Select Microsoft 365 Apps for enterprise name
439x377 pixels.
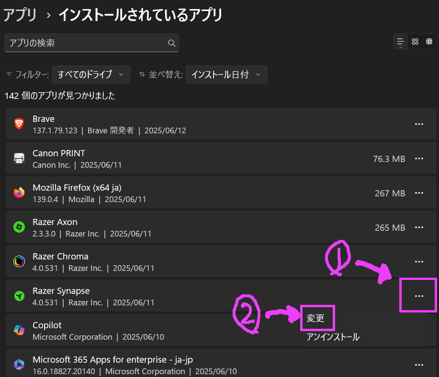click(x=113, y=360)
